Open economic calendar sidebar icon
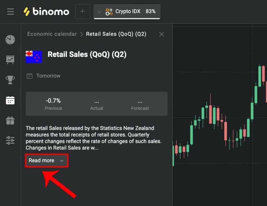The width and height of the screenshot is (267, 206). tap(10, 100)
